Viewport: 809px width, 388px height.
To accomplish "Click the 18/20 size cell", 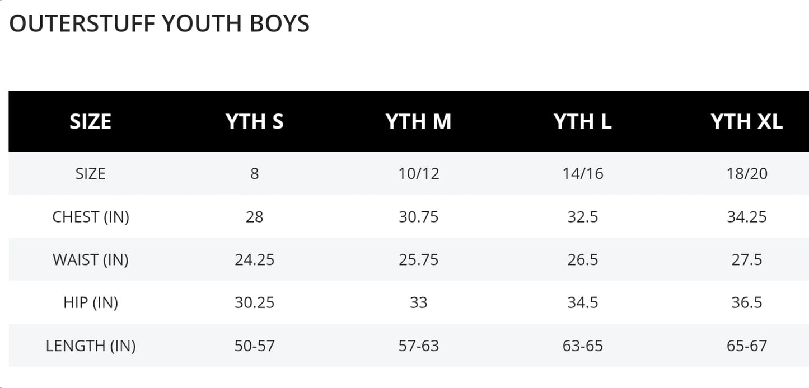I will [746, 174].
